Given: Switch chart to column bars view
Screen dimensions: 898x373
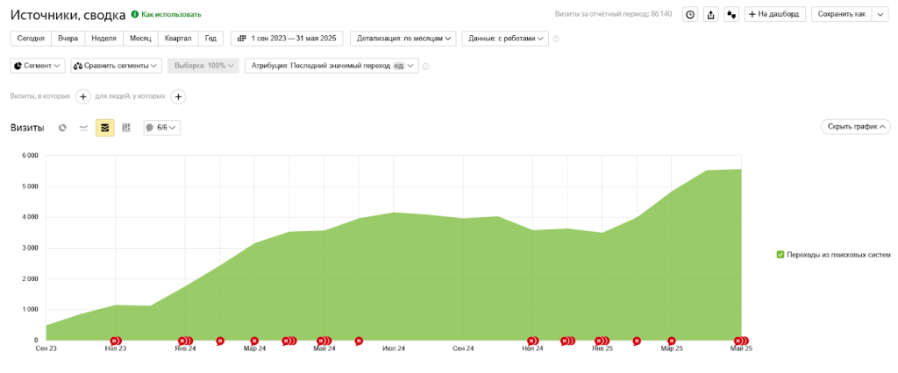Looking at the screenshot, I should (x=126, y=128).
